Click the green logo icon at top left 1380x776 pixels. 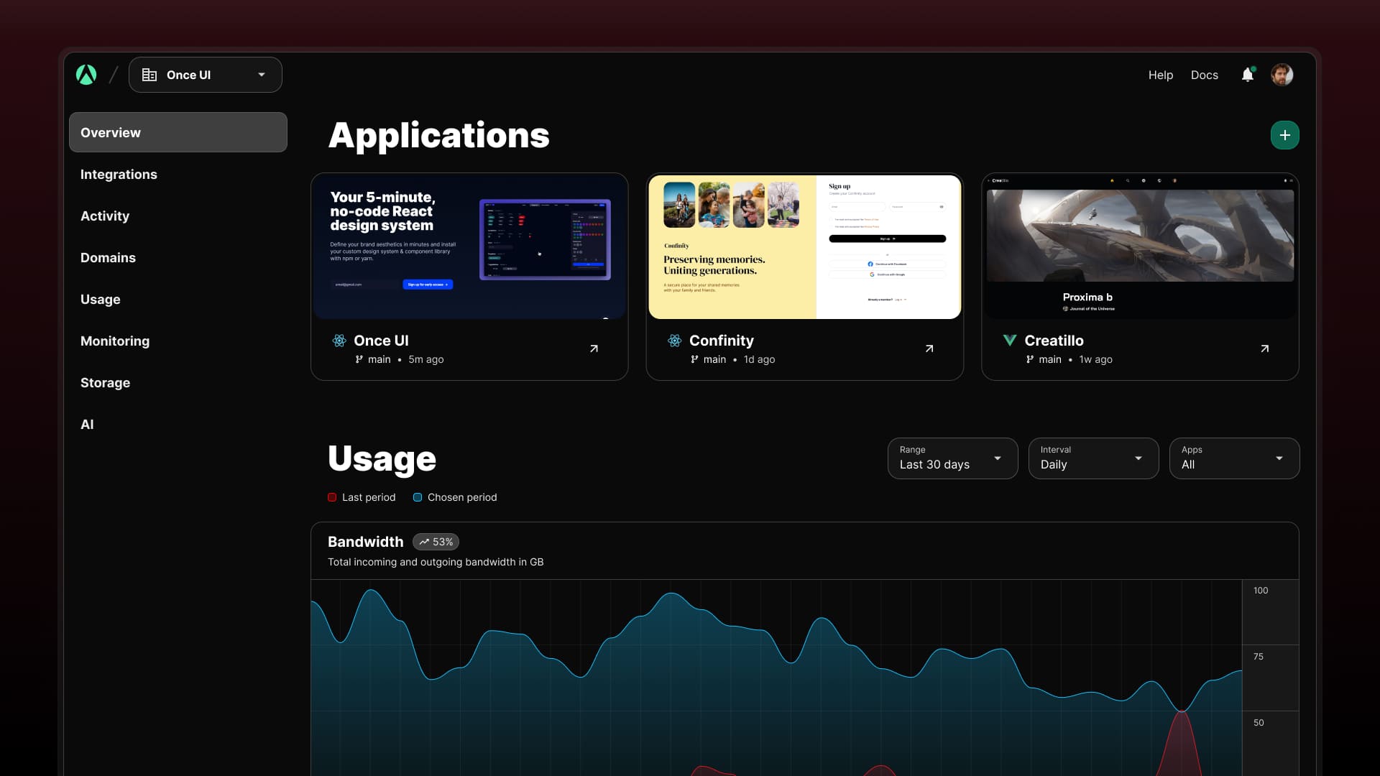click(86, 75)
